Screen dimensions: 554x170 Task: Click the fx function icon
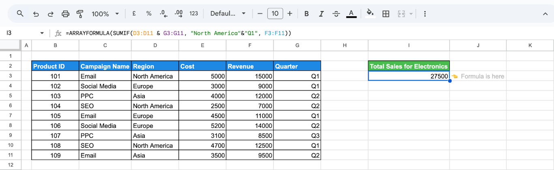click(58, 33)
